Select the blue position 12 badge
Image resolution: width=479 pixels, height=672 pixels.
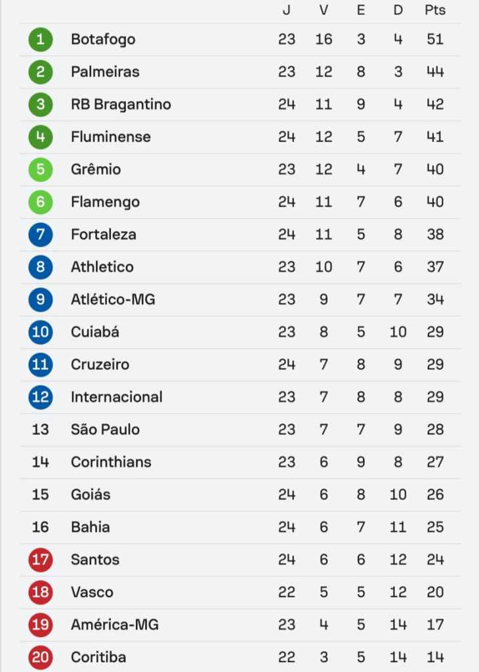pos(40,397)
